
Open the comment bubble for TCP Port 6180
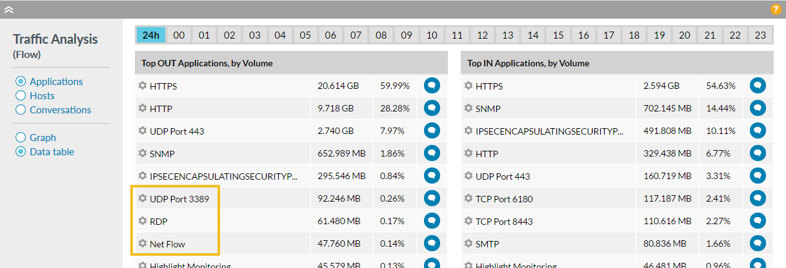[758, 198]
